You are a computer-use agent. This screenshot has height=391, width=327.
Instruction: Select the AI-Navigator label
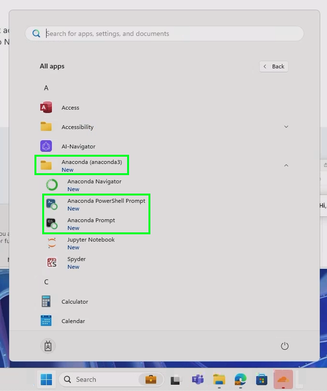click(78, 147)
